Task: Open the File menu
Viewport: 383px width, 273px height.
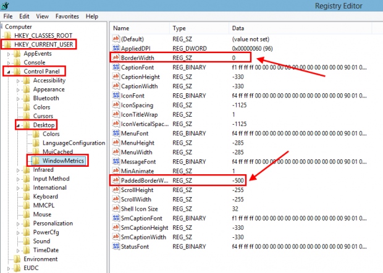Action: [x=8, y=16]
